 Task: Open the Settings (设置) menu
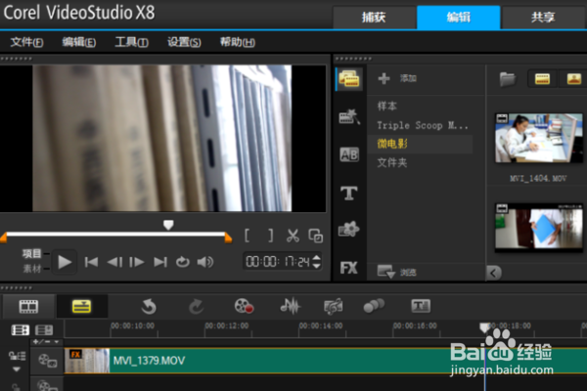point(184,42)
